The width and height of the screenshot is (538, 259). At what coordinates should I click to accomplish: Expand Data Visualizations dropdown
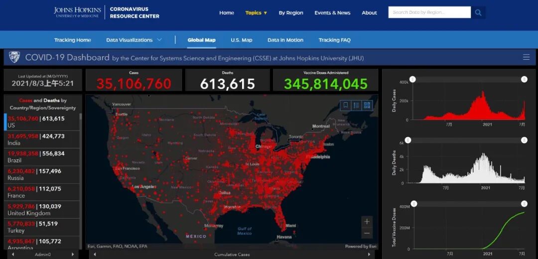point(134,40)
